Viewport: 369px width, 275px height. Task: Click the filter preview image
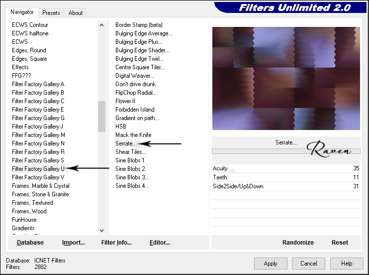pyautogui.click(x=286, y=78)
